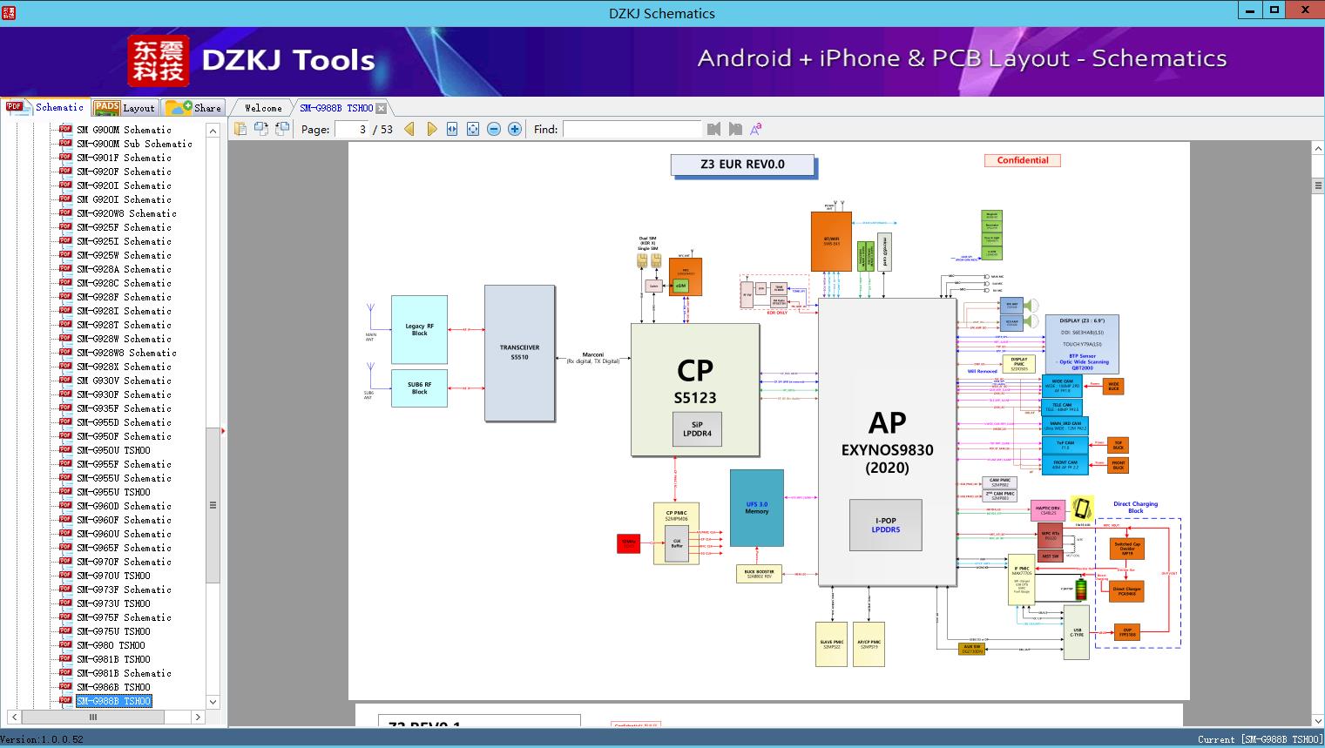
Task: Select SM-G981B Schematic in the tree
Action: click(x=124, y=673)
